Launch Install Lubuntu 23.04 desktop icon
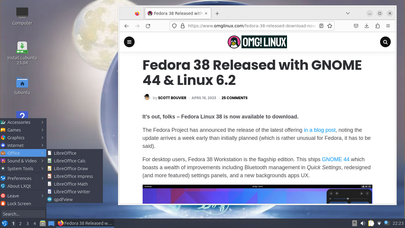Image resolution: width=405 pixels, height=228 pixels. 22,53
